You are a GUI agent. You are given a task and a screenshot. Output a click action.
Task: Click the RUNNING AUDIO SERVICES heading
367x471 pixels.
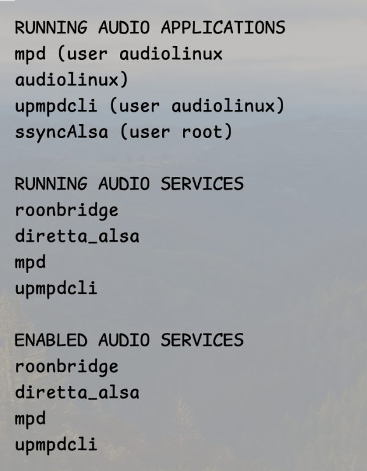click(129, 184)
